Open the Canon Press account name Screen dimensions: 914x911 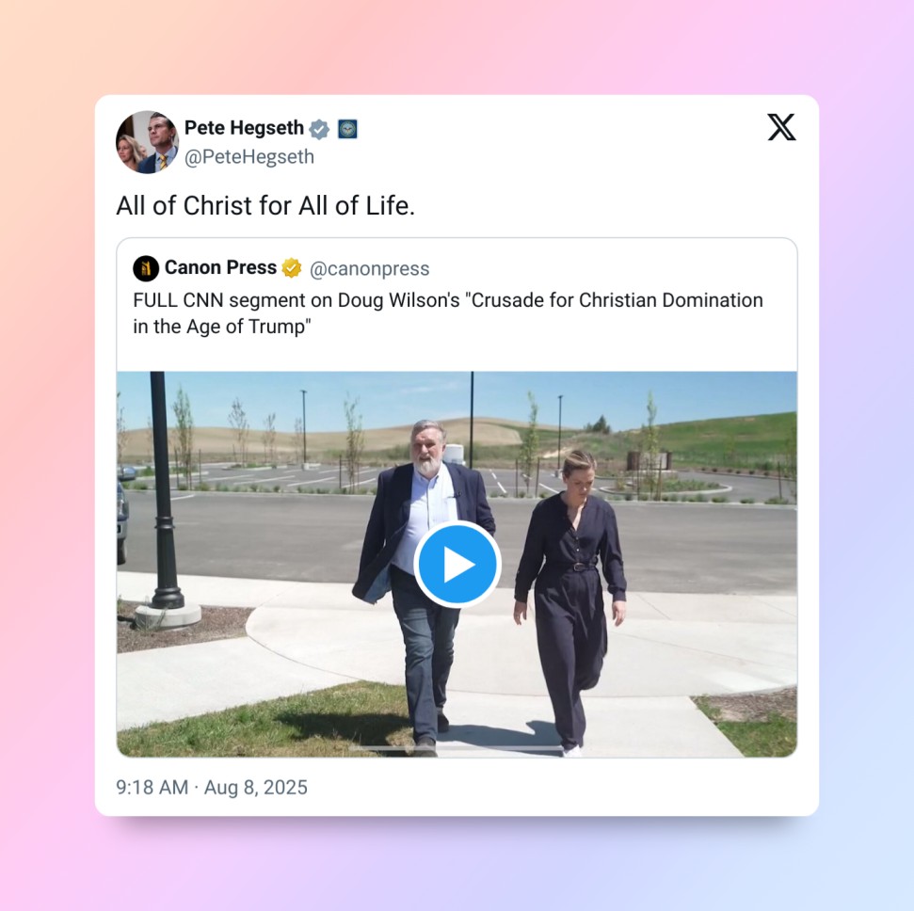(220, 267)
